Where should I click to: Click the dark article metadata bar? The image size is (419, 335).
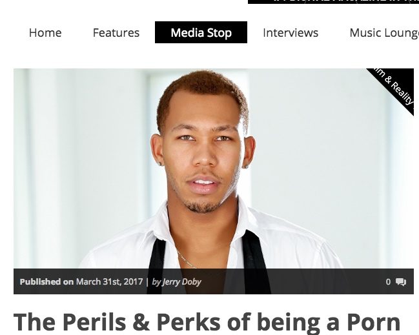click(x=214, y=281)
